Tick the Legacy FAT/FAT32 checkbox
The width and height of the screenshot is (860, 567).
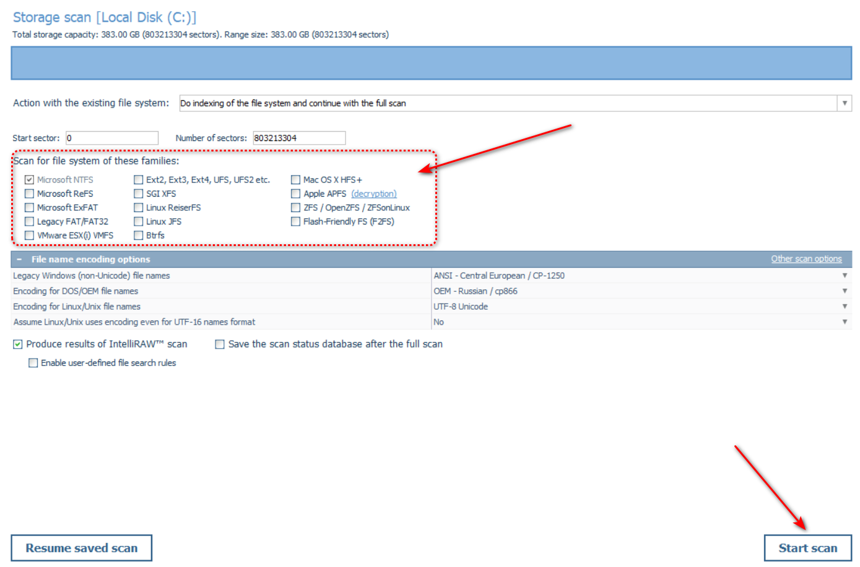pos(29,221)
